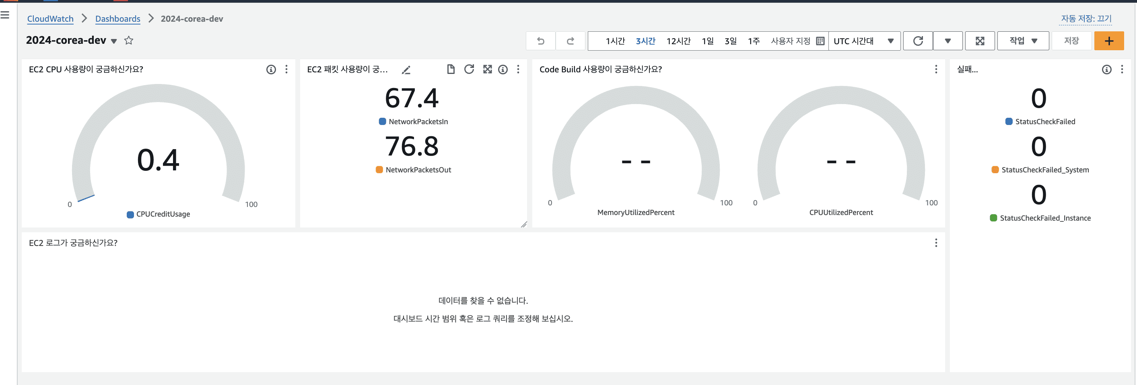Select the 12시간 time range

click(678, 41)
